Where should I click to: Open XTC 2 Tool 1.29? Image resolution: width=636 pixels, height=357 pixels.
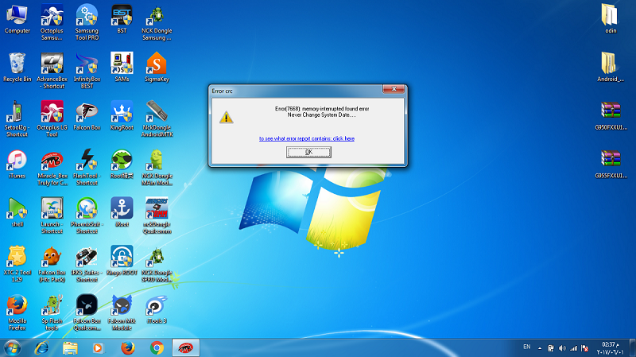17,264
